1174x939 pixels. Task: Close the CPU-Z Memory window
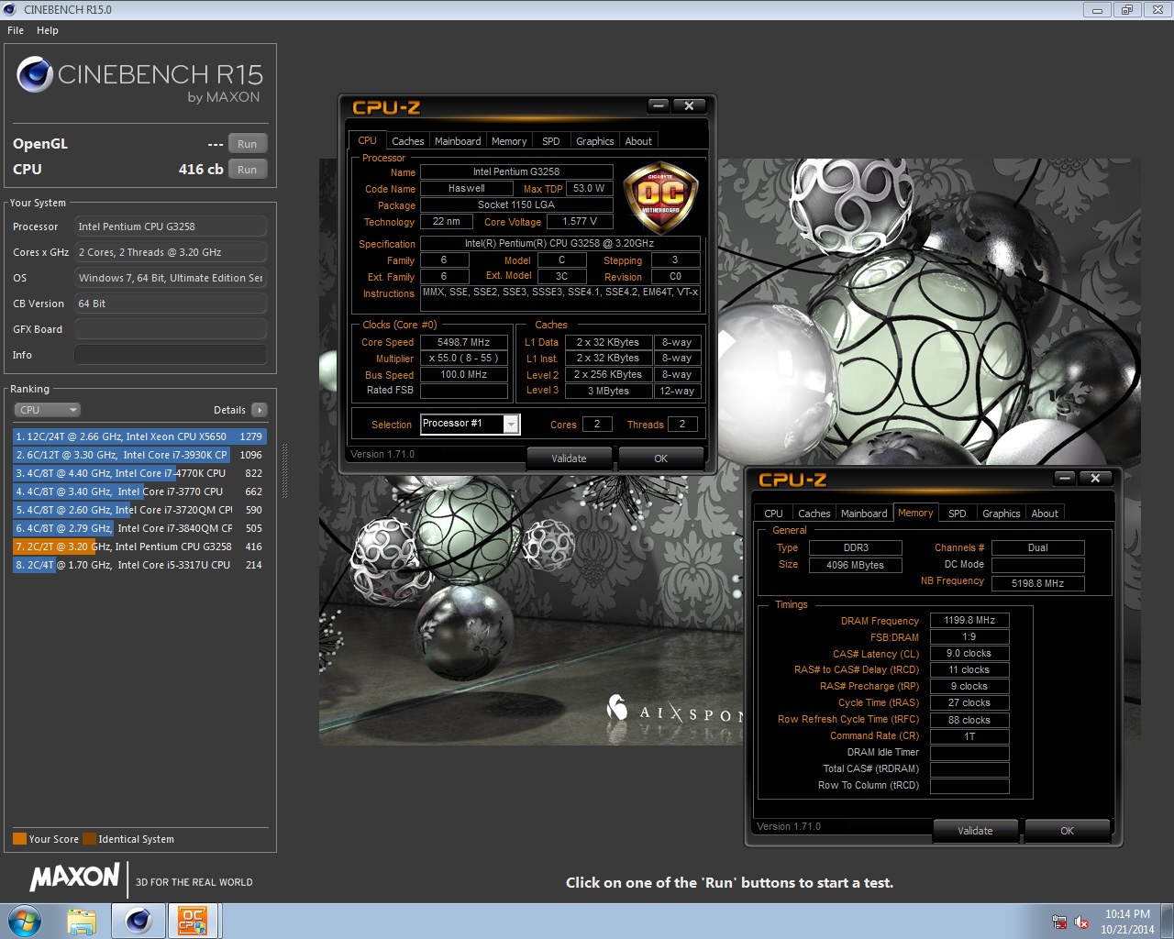click(1095, 478)
